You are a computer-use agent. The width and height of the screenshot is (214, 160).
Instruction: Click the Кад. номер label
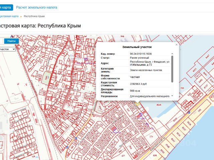(x=108, y=54)
